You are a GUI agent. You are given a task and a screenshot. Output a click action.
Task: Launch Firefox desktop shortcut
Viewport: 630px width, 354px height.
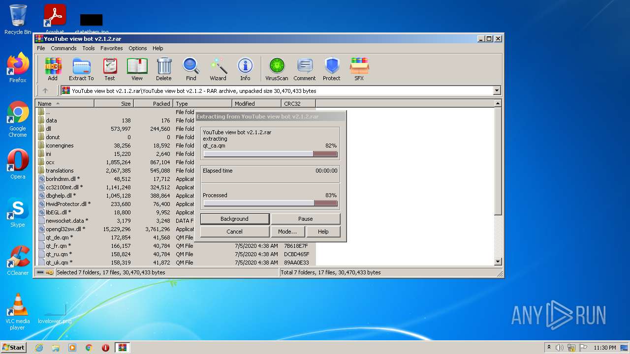point(18,68)
